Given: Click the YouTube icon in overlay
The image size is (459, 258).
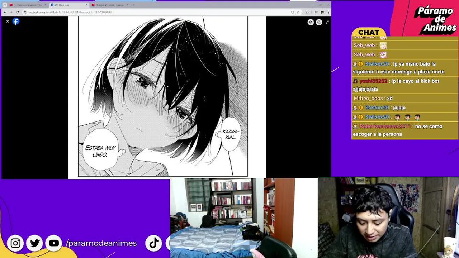Looking at the screenshot, I should pos(54,243).
